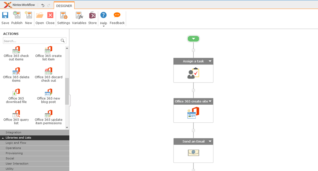Open workflow Settings
Screen dimensions: 318x171
pyautogui.click(x=63, y=15)
